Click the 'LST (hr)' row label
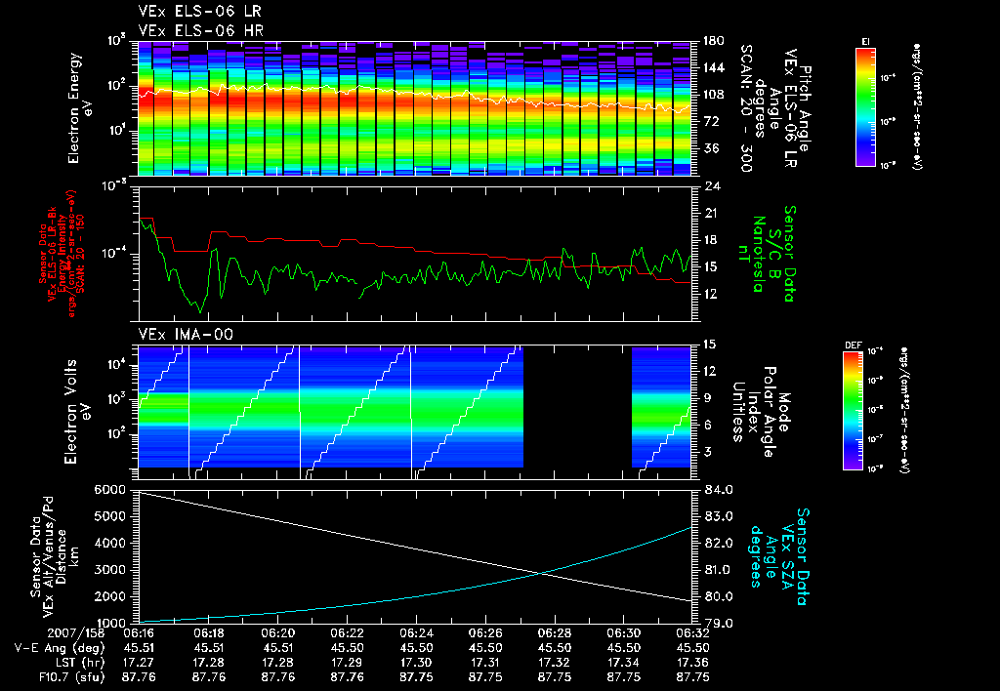 point(78,663)
